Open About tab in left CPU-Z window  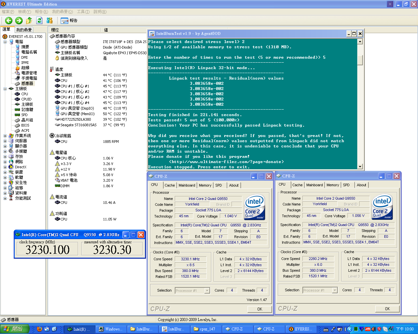coord(234,185)
